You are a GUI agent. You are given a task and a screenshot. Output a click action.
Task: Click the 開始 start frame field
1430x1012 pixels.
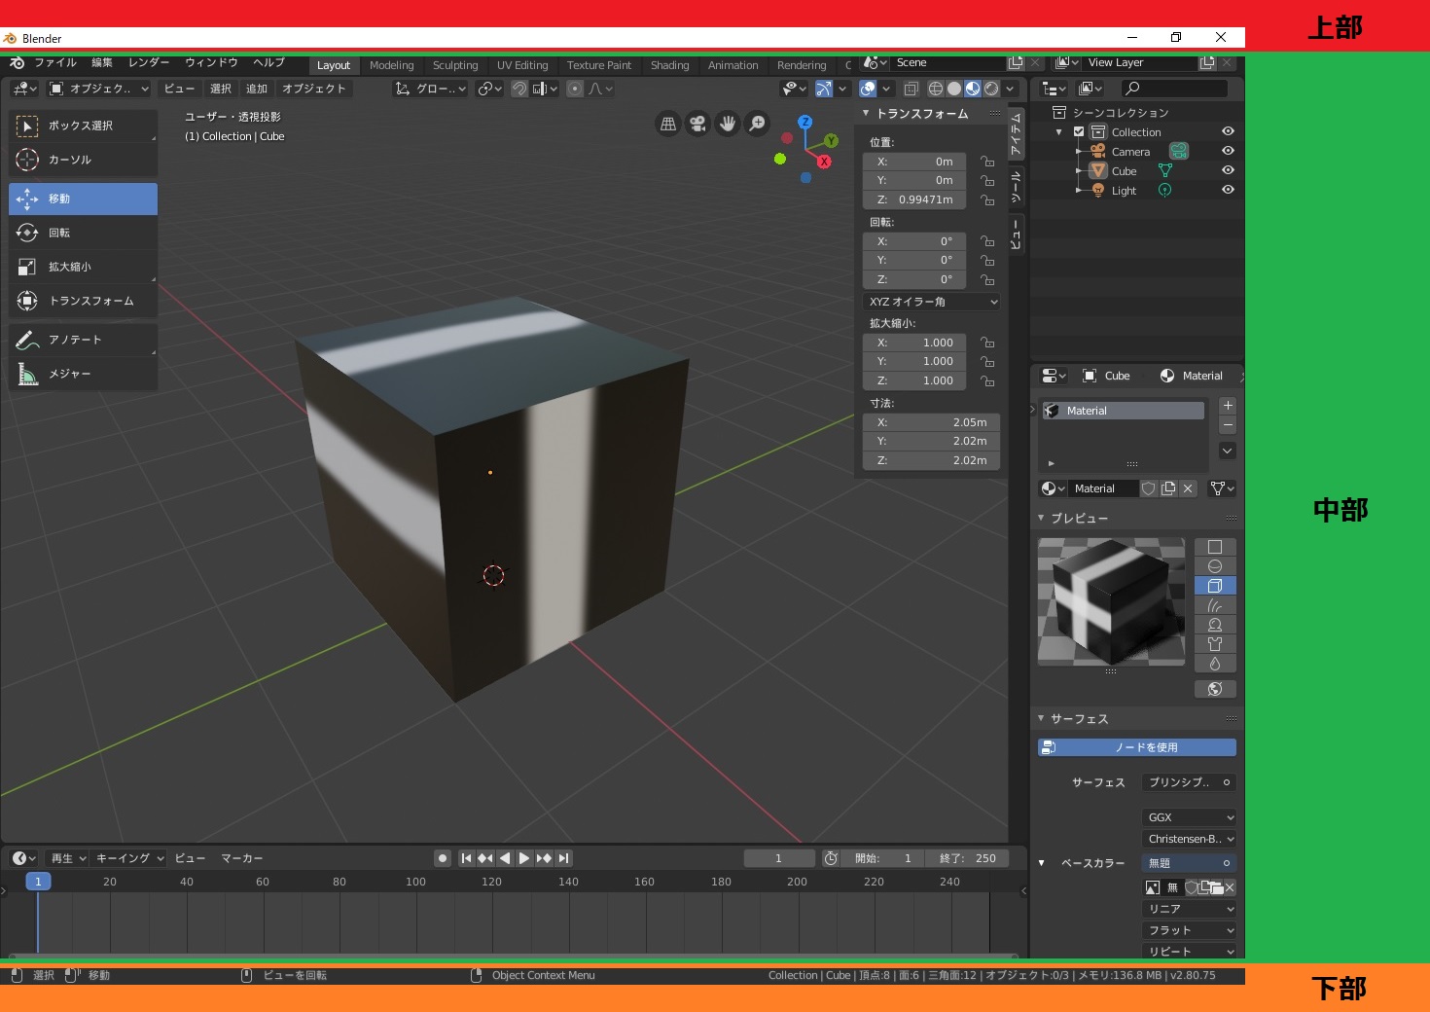pyautogui.click(x=883, y=858)
